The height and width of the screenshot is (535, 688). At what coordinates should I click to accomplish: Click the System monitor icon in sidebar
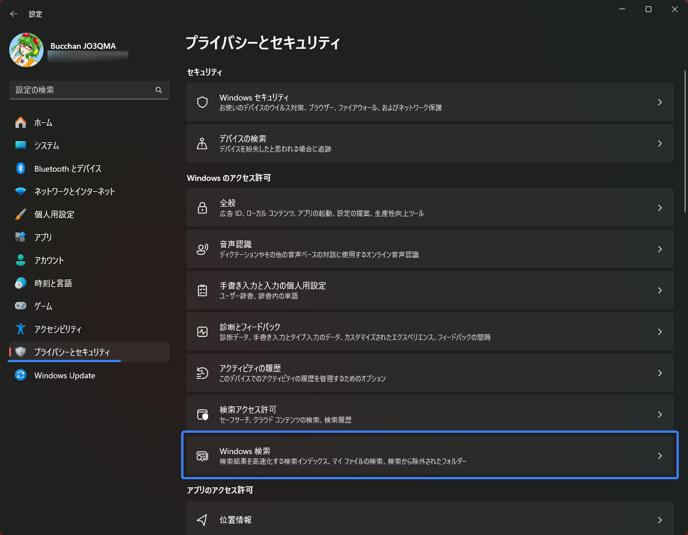click(21, 145)
